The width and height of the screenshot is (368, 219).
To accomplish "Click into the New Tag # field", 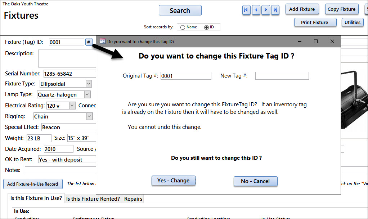I will [282, 76].
